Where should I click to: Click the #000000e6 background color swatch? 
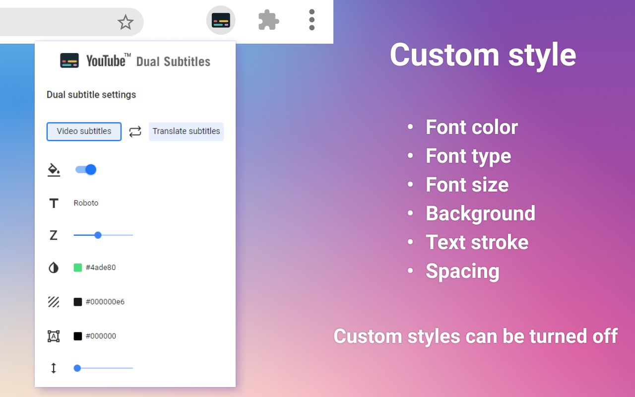[x=78, y=302]
